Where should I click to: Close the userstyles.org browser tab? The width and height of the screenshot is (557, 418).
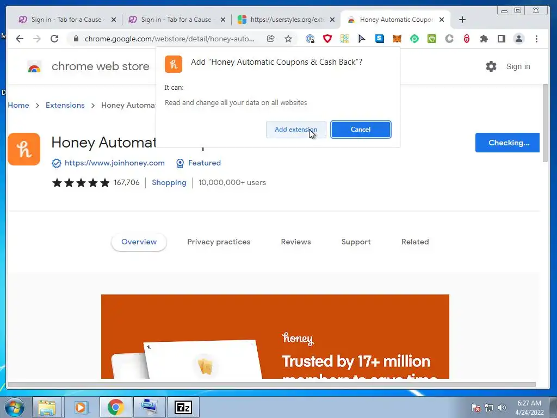[332, 20]
